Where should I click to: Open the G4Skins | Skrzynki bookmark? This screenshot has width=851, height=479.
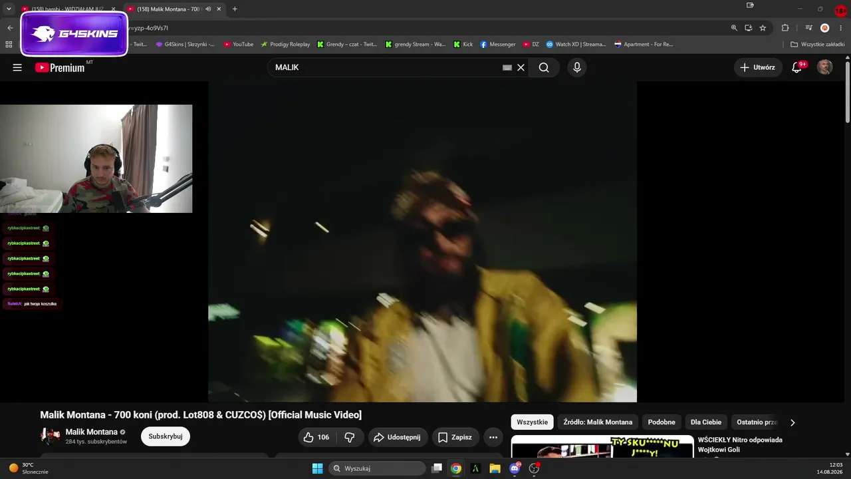(185, 45)
